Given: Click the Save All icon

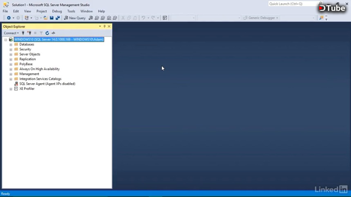Looking at the screenshot, I should tap(58, 18).
